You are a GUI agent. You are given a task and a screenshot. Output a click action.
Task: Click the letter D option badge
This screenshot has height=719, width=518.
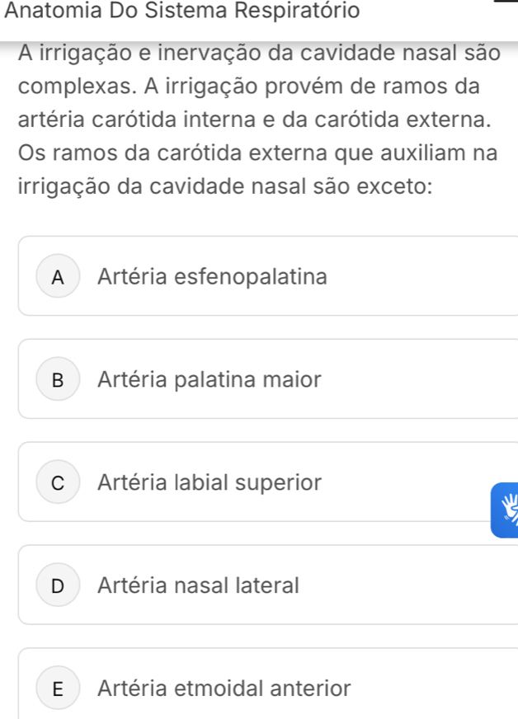click(x=58, y=587)
